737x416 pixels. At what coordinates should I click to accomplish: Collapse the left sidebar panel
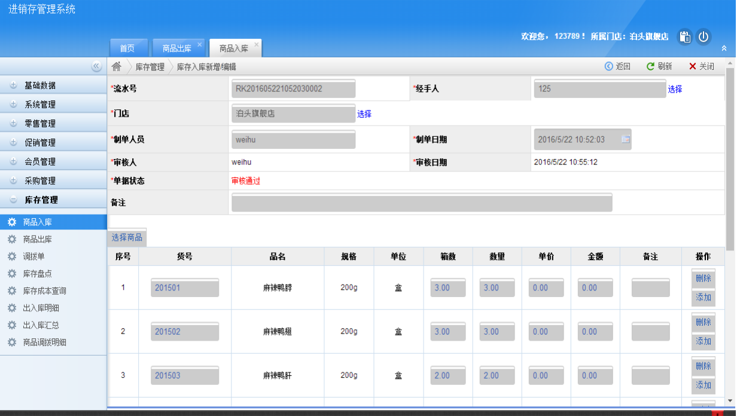tap(96, 67)
